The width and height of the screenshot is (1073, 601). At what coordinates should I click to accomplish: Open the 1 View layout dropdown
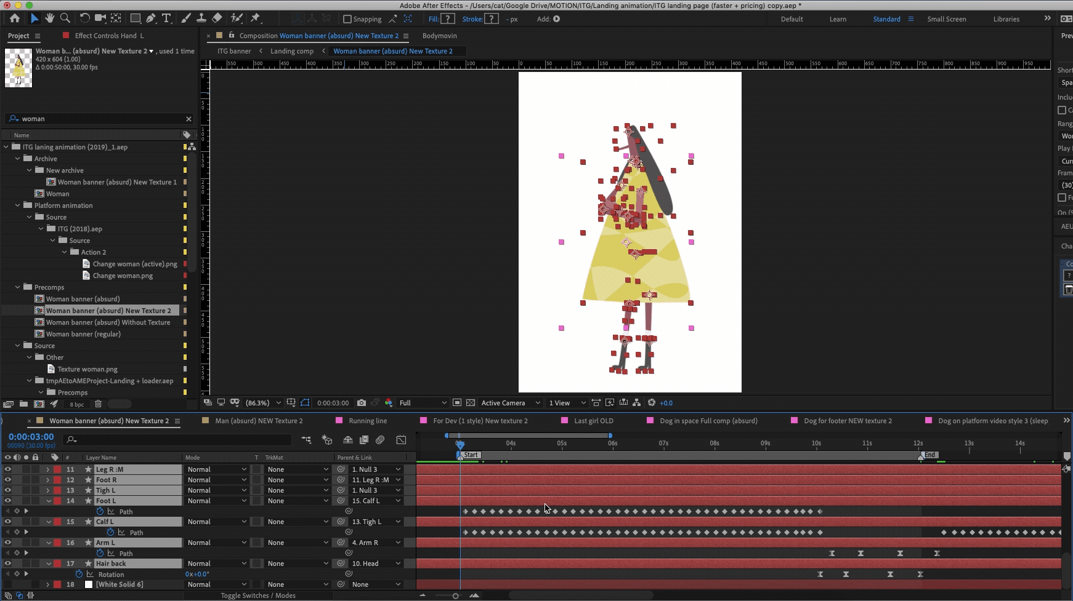coord(567,403)
